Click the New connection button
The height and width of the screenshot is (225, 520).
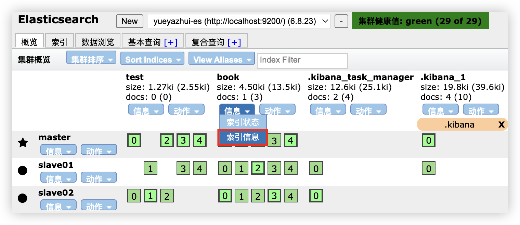[130, 21]
